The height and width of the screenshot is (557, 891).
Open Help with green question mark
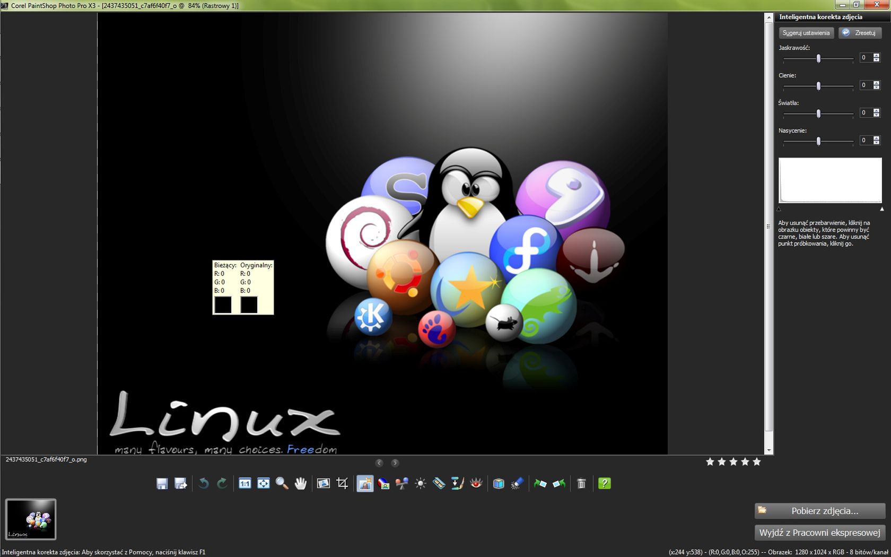(x=604, y=483)
